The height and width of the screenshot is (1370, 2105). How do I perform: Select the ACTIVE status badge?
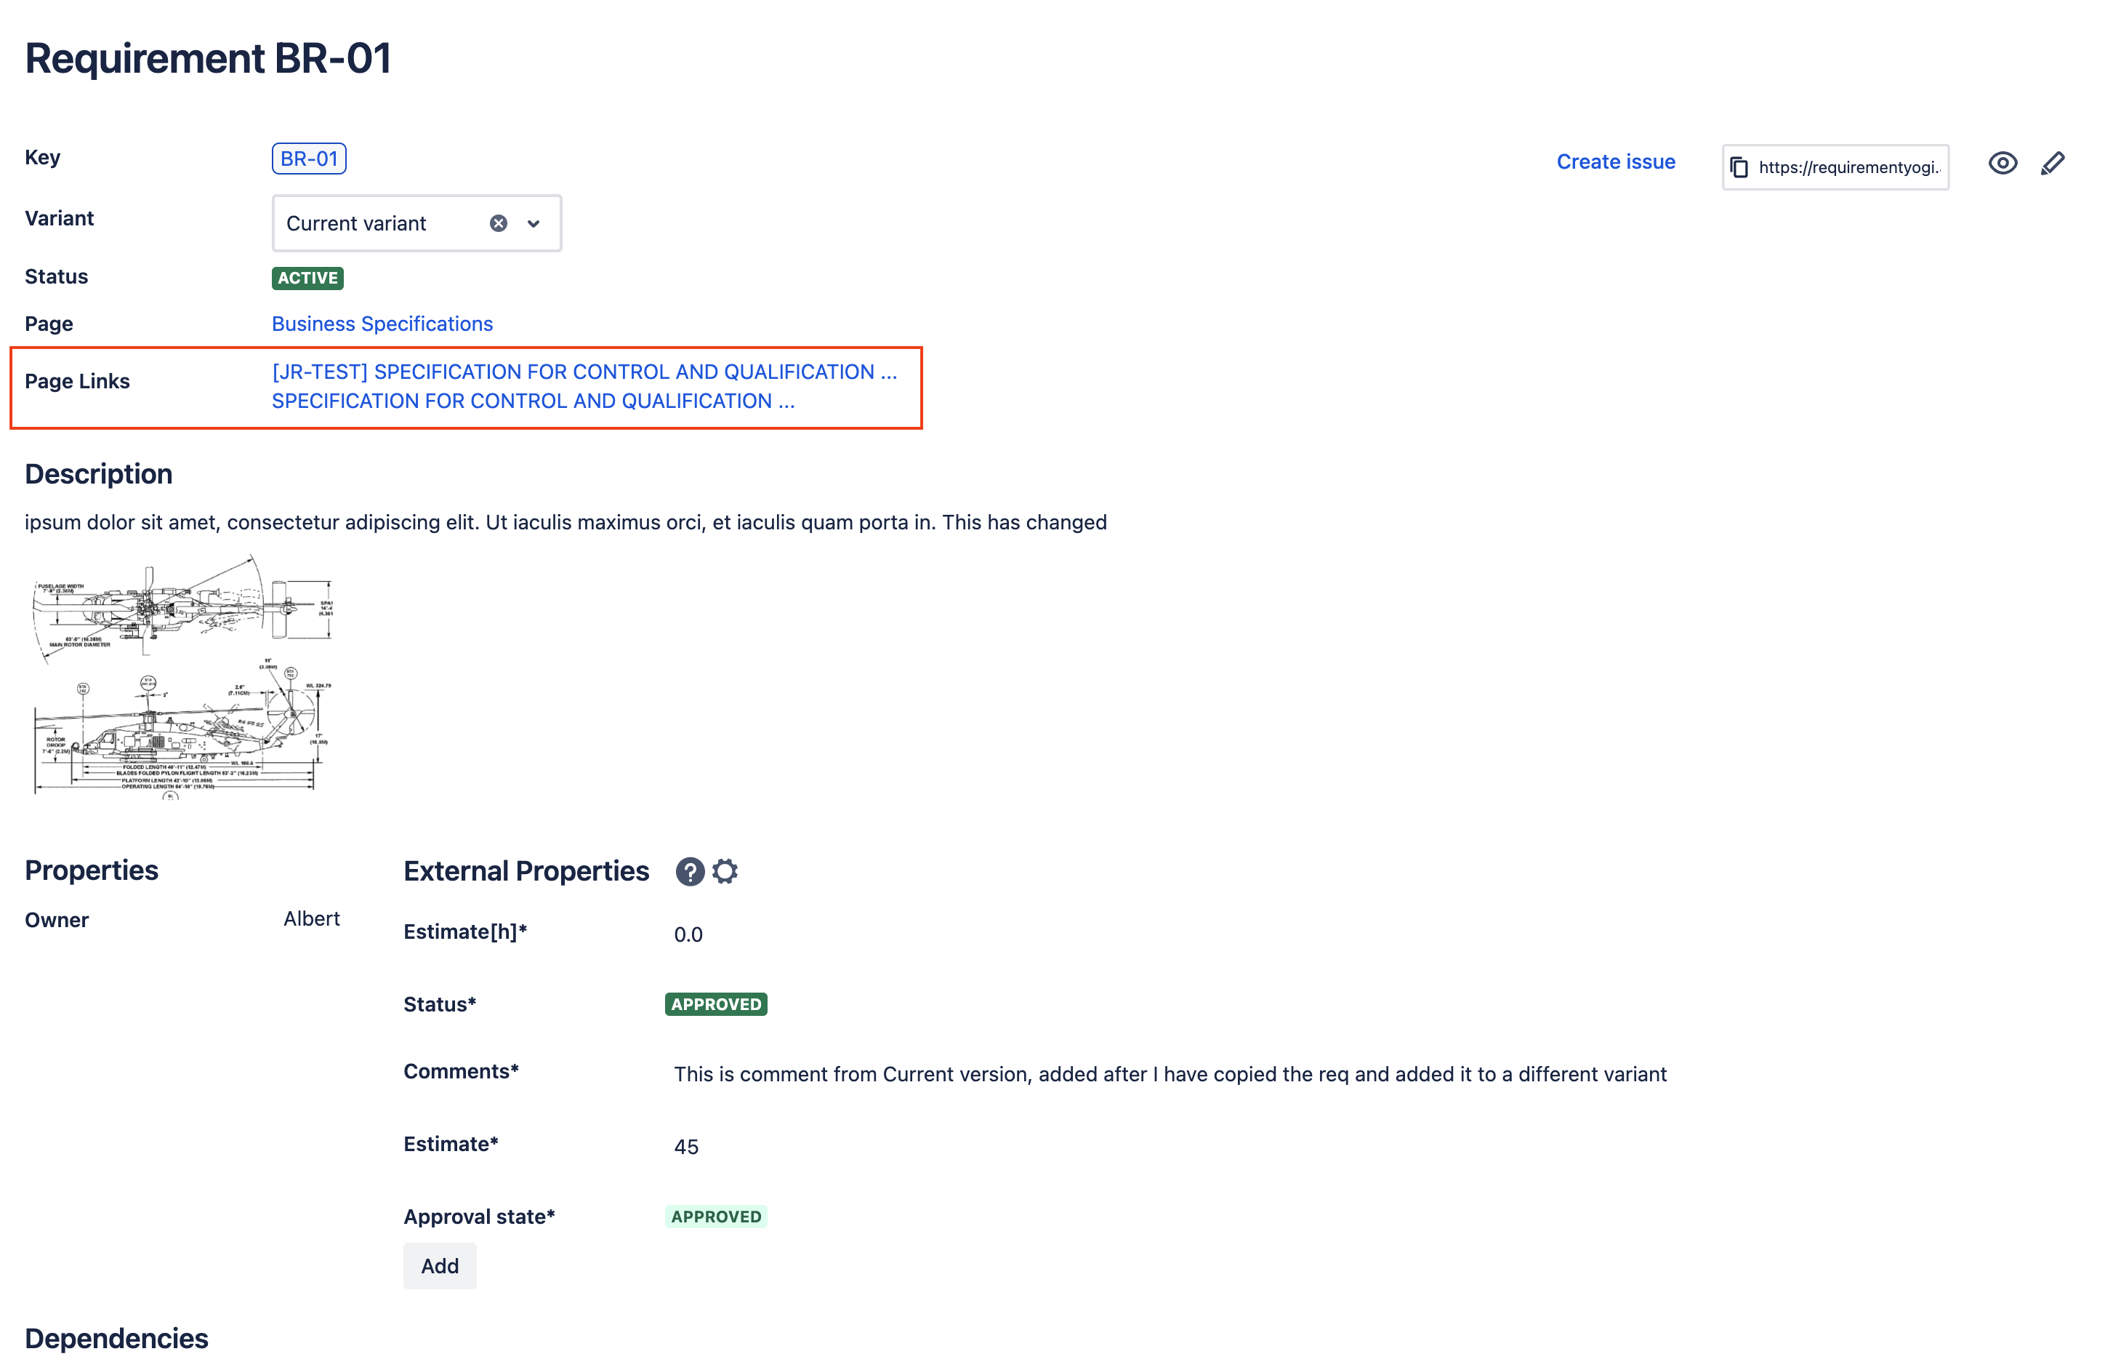305,278
